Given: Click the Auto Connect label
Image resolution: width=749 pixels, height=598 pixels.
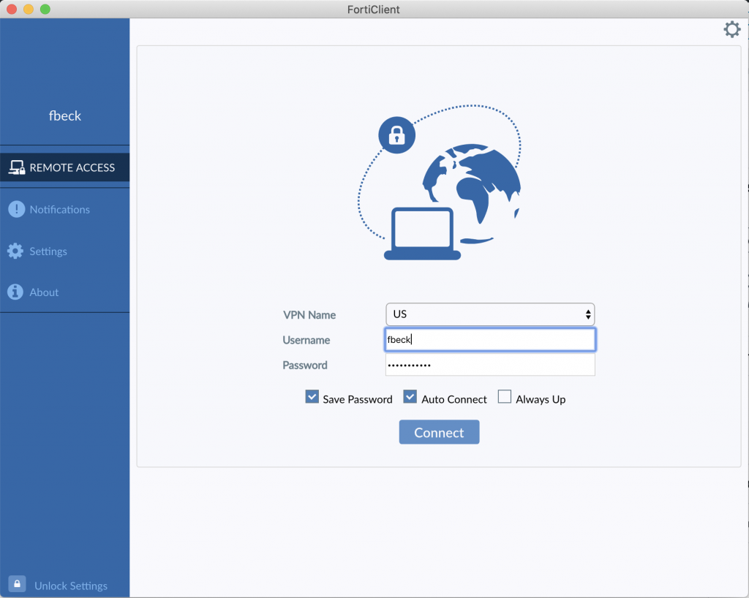Looking at the screenshot, I should (x=453, y=399).
